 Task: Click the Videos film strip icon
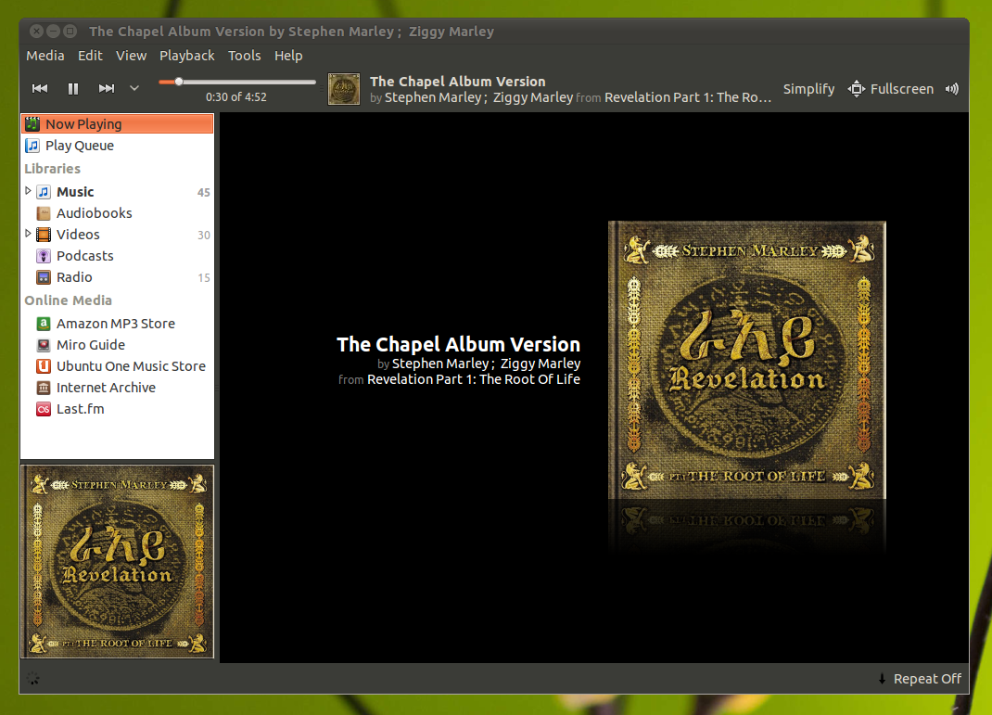coord(44,235)
